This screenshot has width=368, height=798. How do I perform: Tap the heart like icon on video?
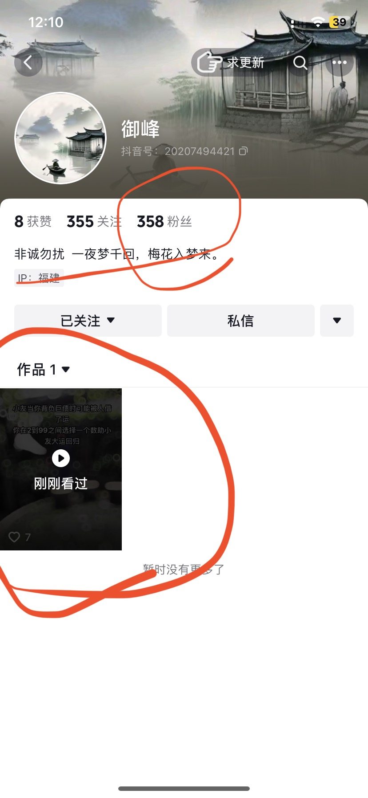[x=14, y=537]
